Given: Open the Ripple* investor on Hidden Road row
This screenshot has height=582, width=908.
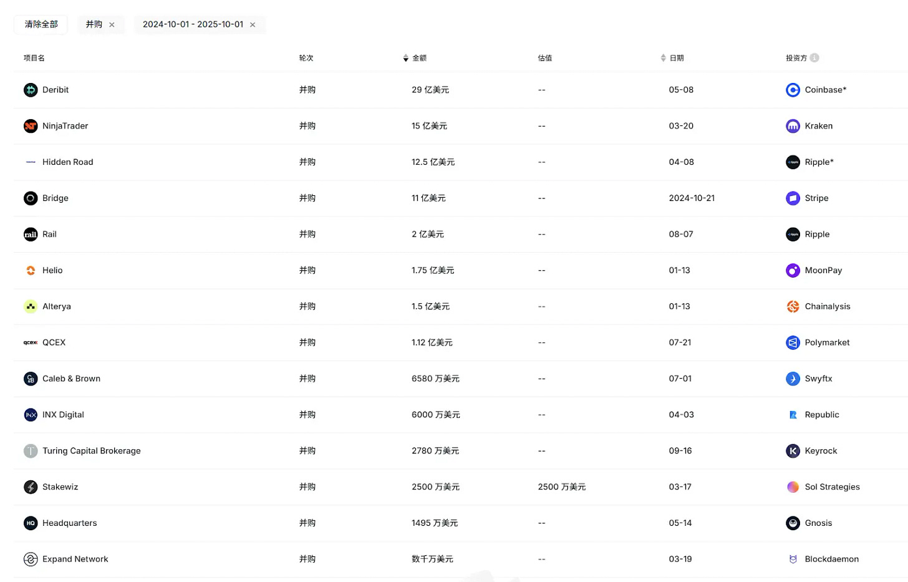Looking at the screenshot, I should coord(819,162).
